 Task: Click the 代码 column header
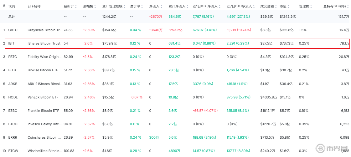pos(12,6)
